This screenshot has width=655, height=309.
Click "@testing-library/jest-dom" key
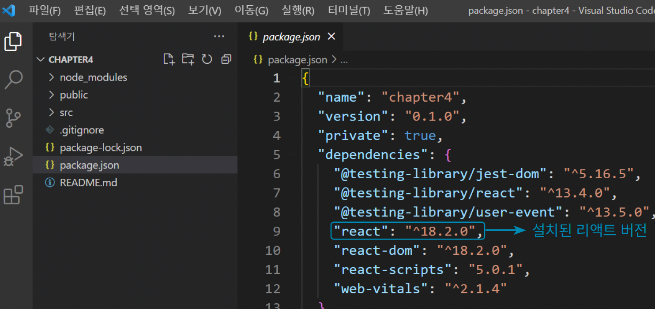click(440, 174)
